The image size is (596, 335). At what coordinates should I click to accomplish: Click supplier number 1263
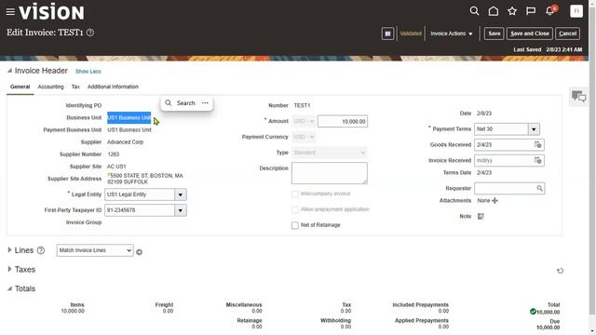tap(114, 154)
